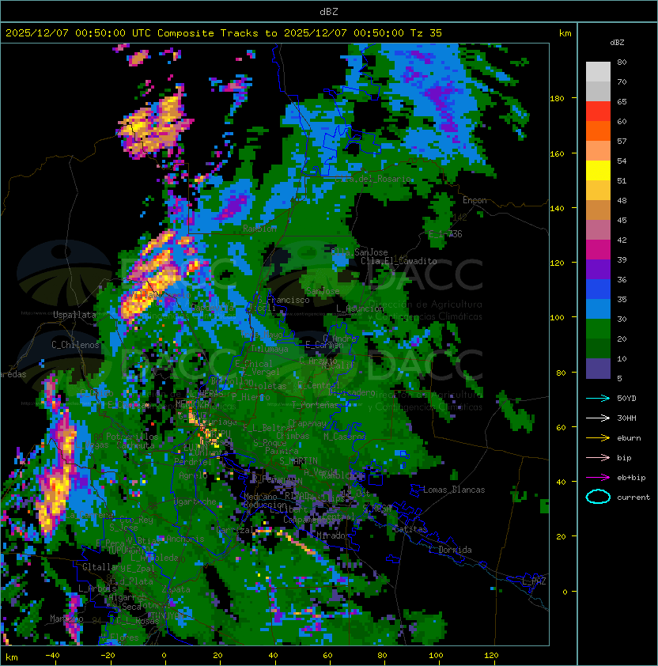Click the dBZ title at top center
Screen dimensions: 658x666
[329, 11]
